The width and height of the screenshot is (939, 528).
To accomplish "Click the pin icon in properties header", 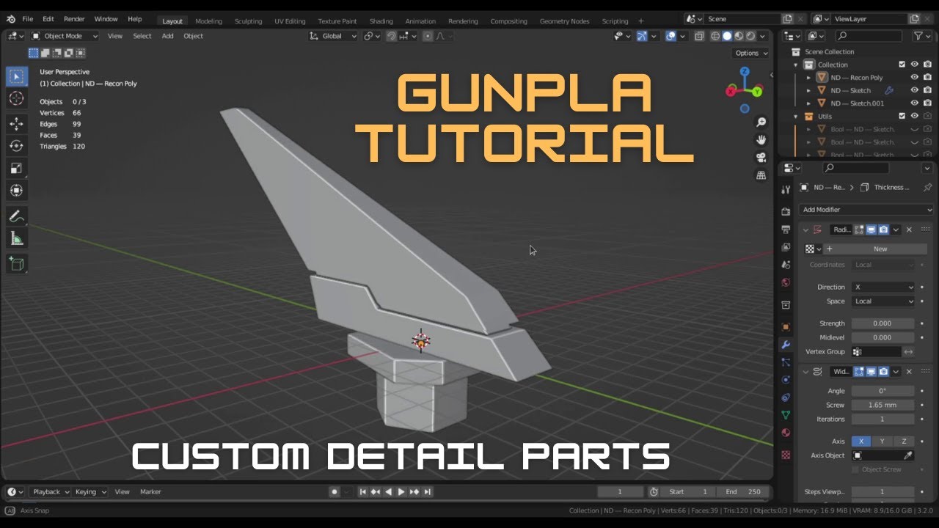I will point(927,187).
